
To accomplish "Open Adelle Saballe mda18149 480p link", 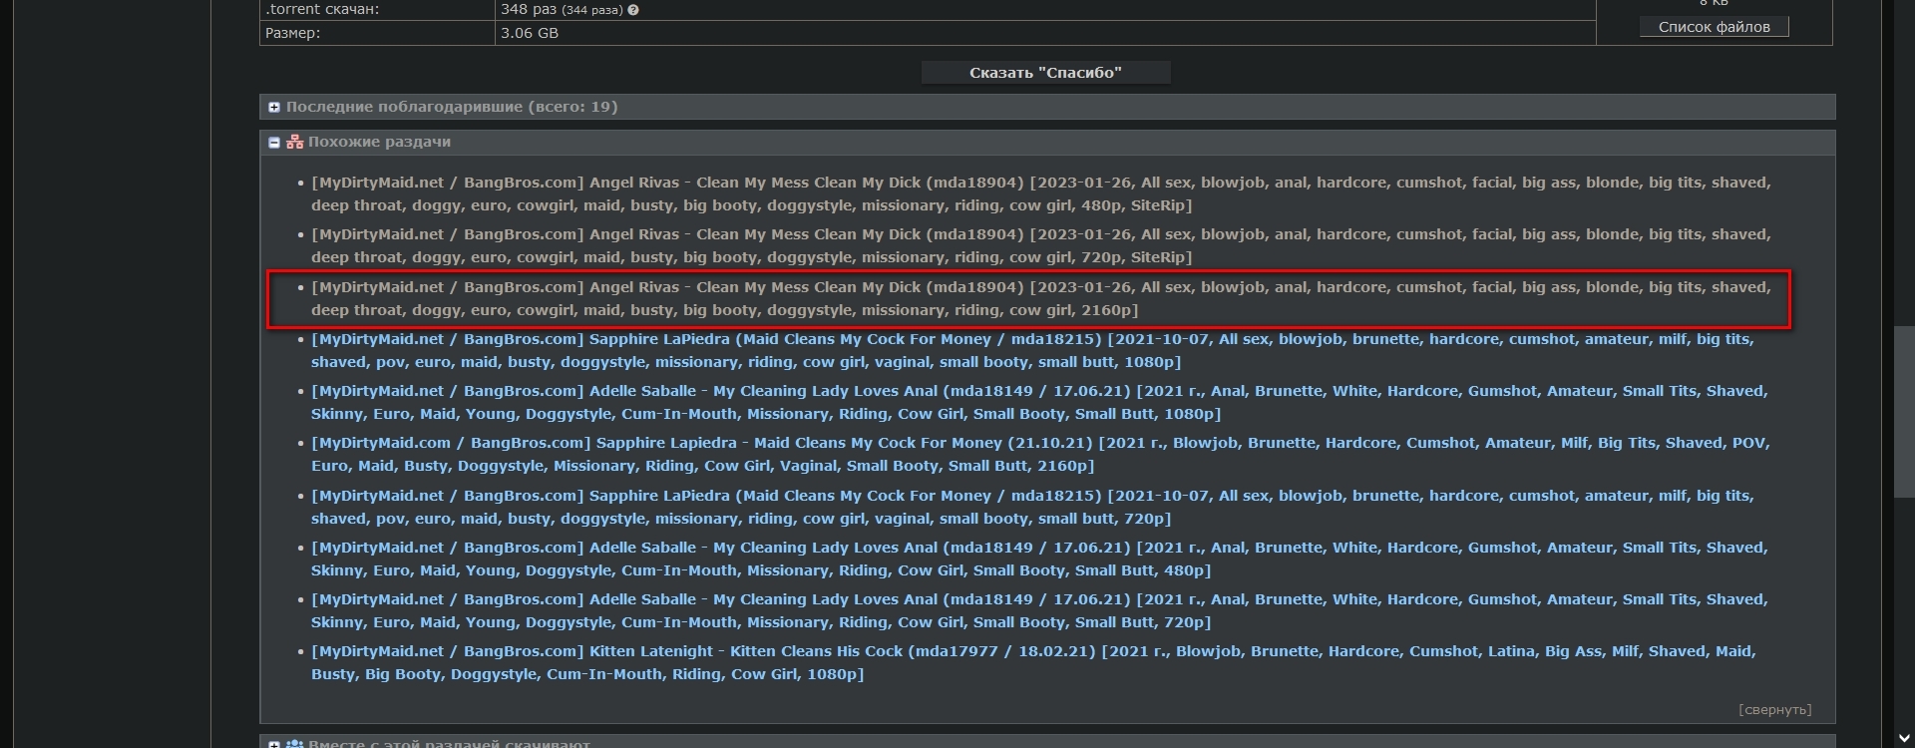I will (x=1039, y=559).
